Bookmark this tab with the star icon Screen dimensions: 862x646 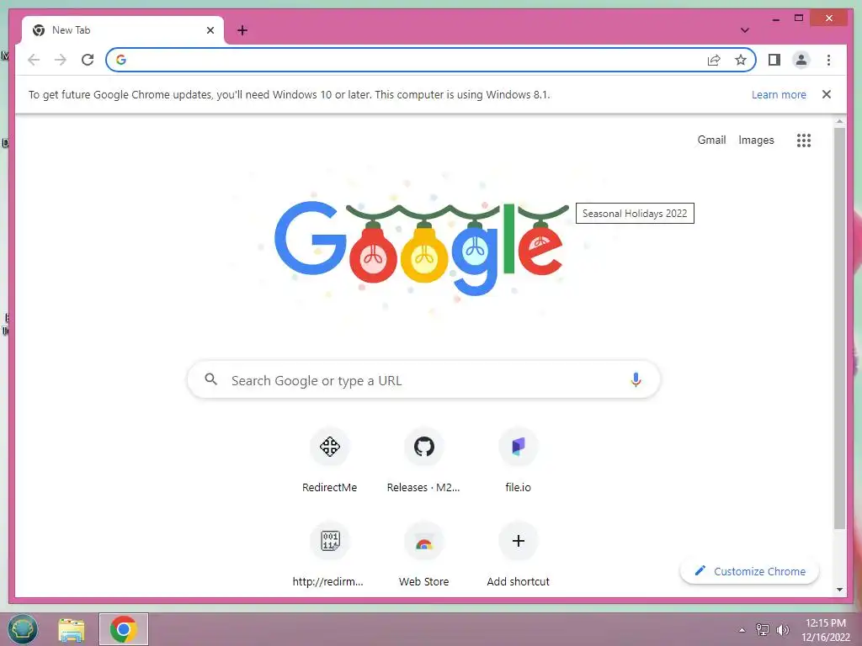coord(741,60)
